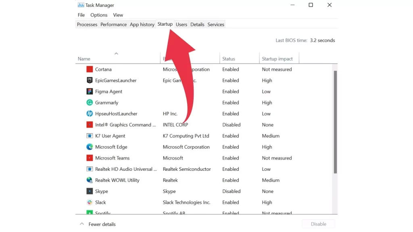Click Medium impact in K7 User Agent row

pyautogui.click(x=271, y=136)
